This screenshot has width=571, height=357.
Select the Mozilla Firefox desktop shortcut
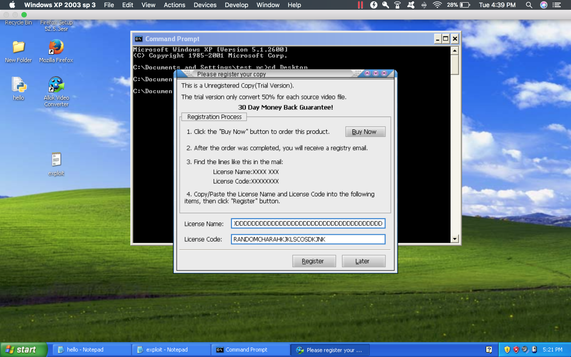tap(56, 51)
